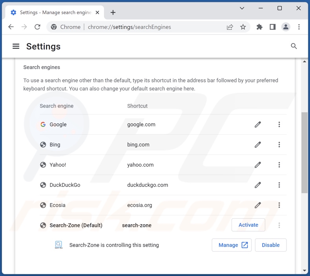
Task: Open the Settings hamburger menu
Action: click(16, 46)
